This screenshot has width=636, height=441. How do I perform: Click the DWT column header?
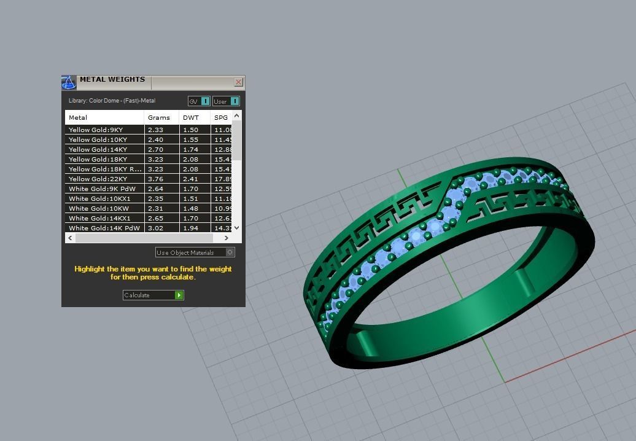click(x=195, y=117)
